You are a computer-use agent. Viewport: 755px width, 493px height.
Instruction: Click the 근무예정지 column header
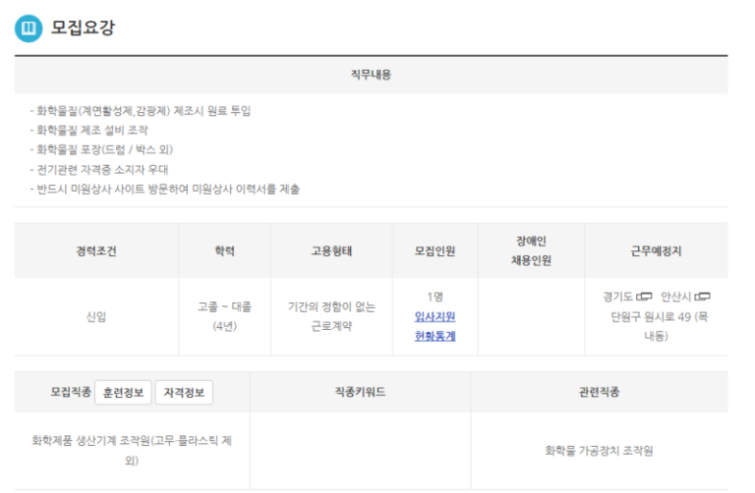[x=656, y=250]
